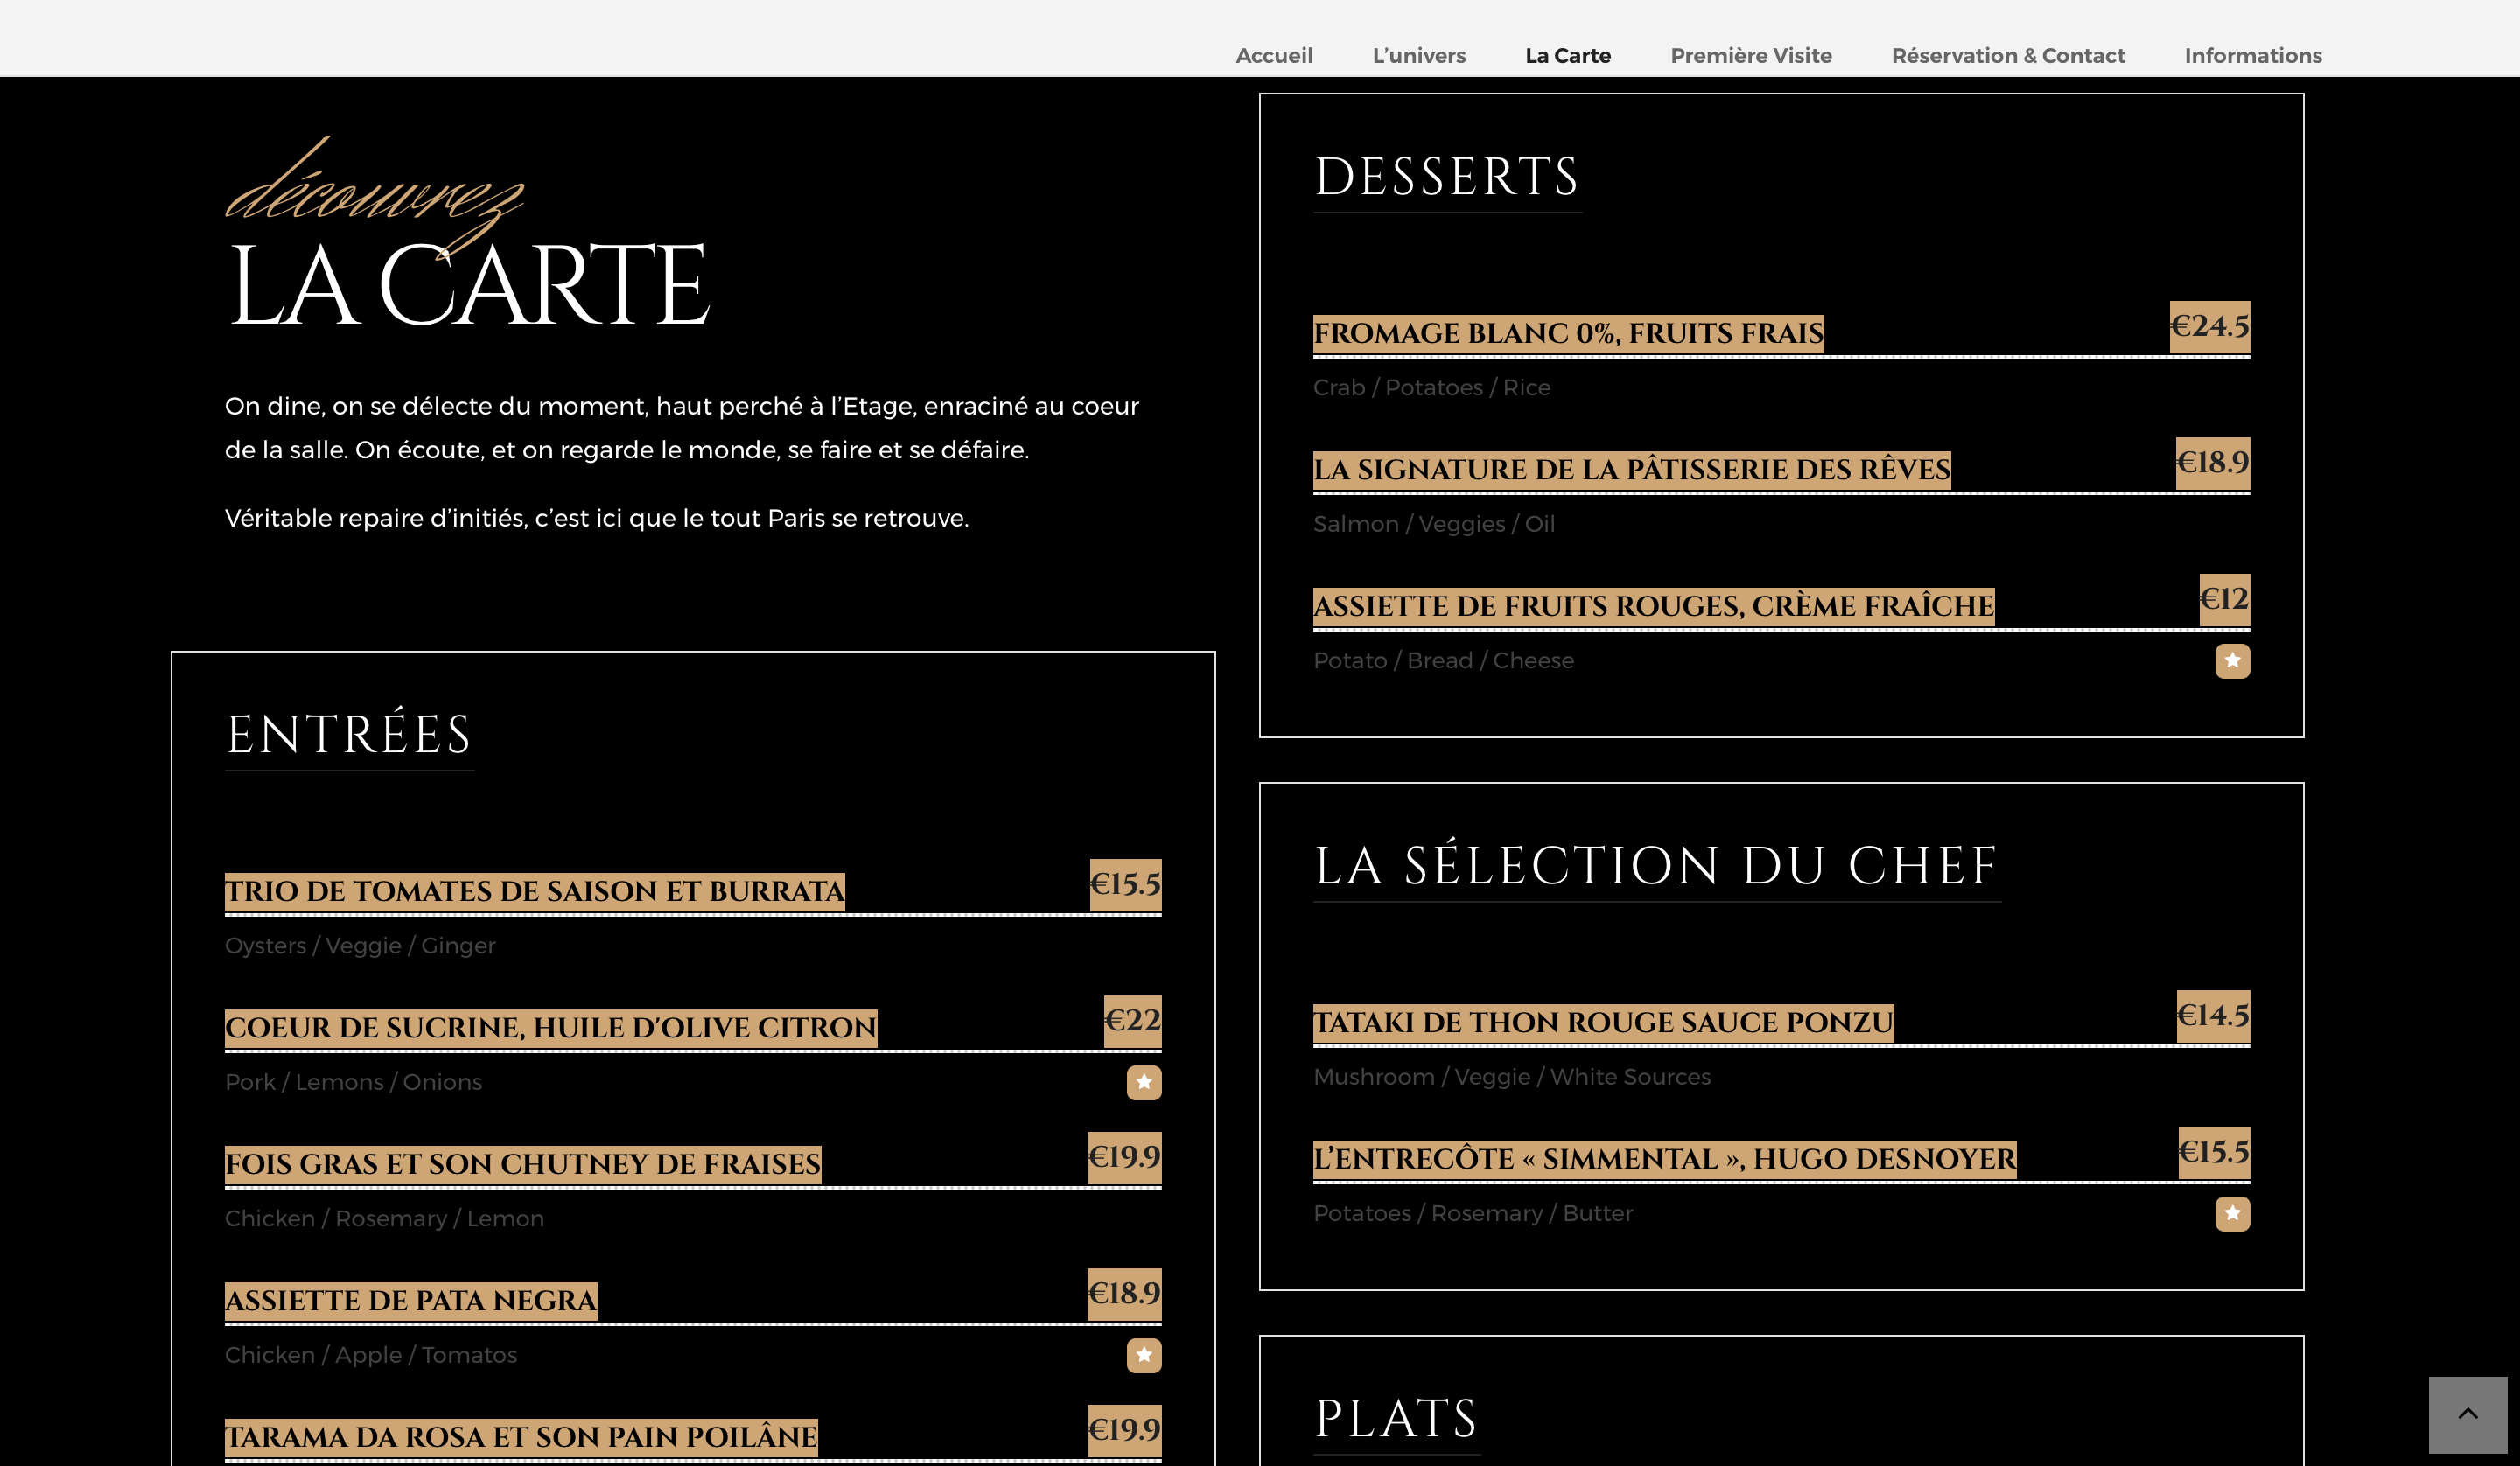
Task: Click 'Salmon / Veggies / Oil' description
Action: pos(1434,524)
